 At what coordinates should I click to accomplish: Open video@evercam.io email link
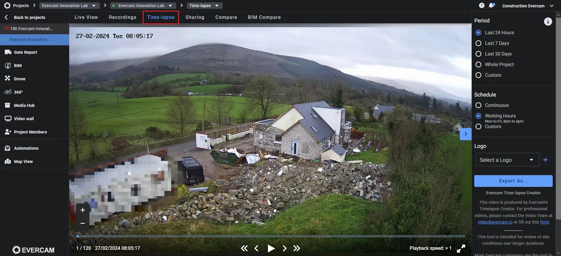495,222
